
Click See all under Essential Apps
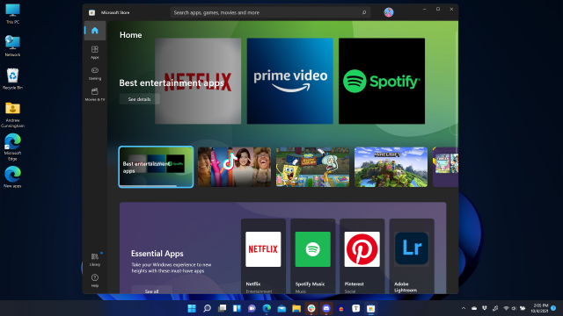pos(151,291)
